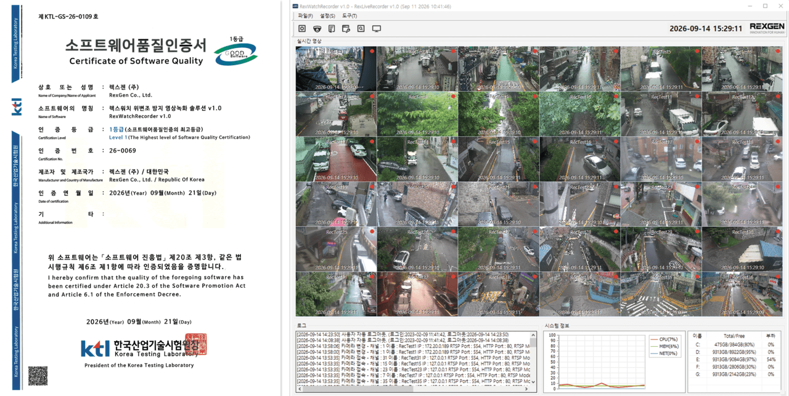Open the 파일(F) menu
This screenshot has height=396, width=789.
pos(305,15)
